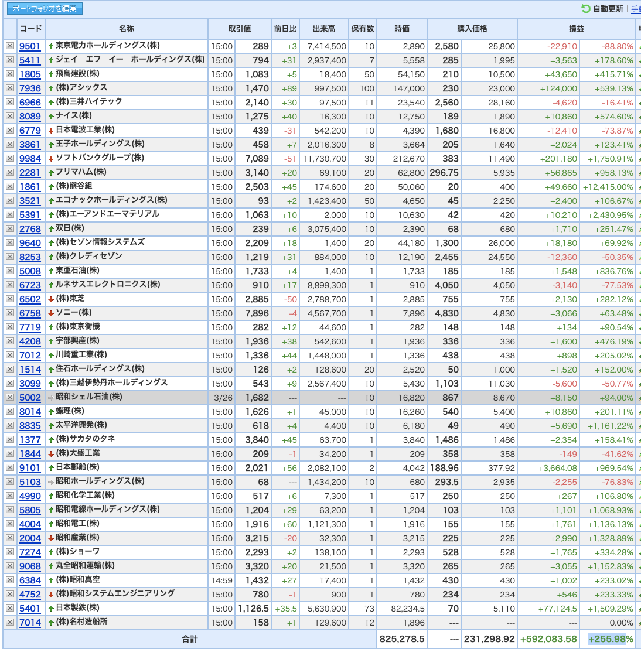Click X icon for 9984 ソフトバンクグループ
Screen dimensions: 641x649
tap(10, 159)
